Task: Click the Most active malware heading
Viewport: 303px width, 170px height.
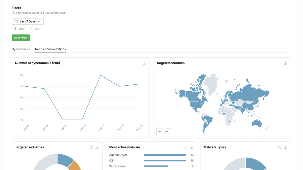Action: 125,147
